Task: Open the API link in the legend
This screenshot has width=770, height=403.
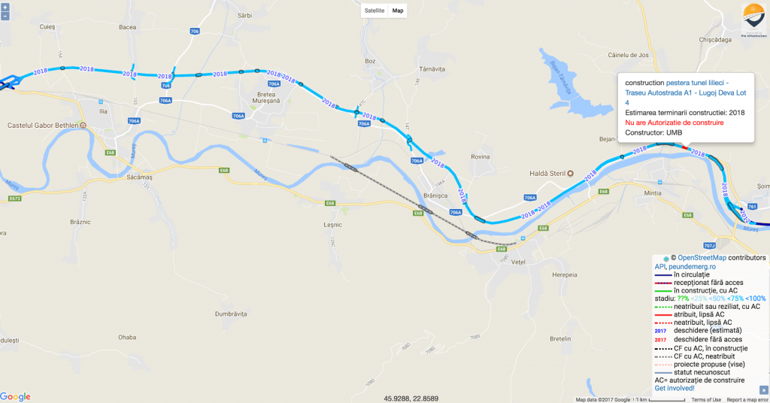Action: click(659, 267)
